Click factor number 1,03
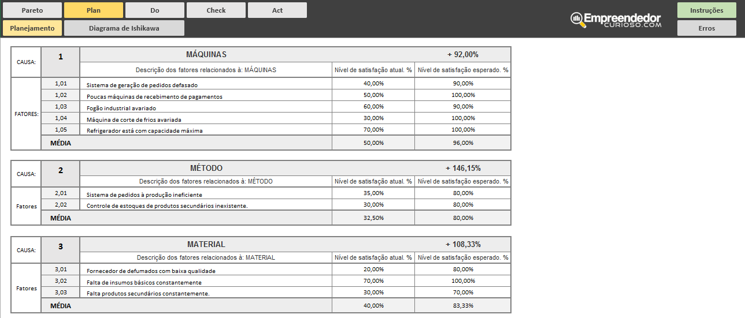The image size is (745, 318). pos(61,107)
